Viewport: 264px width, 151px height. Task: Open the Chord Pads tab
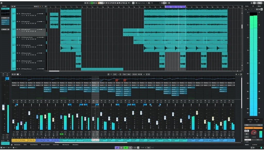(x=56, y=145)
